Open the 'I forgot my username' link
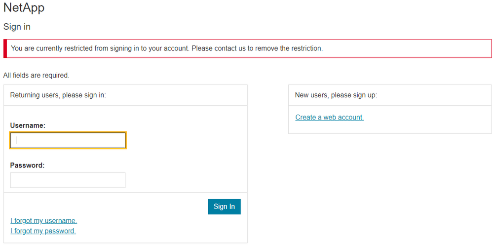The height and width of the screenshot is (245, 493). coord(43,221)
